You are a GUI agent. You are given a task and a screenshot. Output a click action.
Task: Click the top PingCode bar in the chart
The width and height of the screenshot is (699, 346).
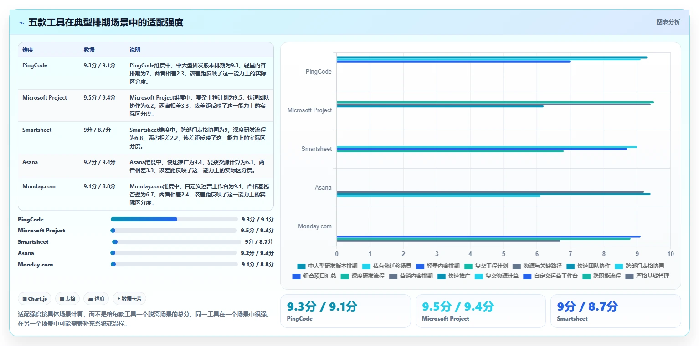[492, 57]
